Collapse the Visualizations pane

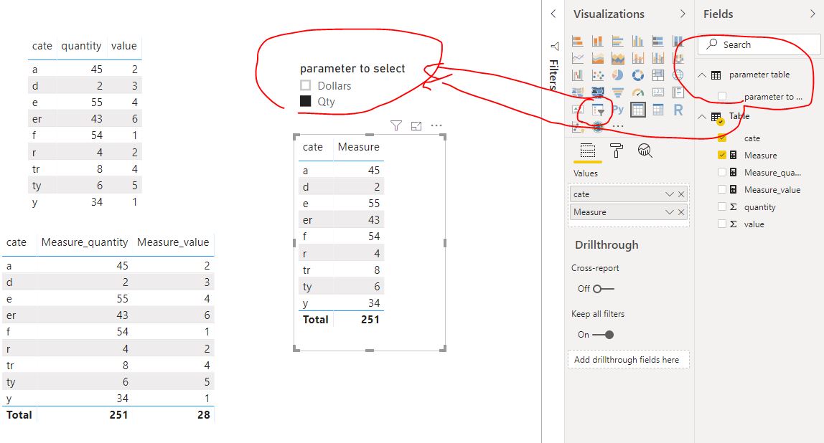pyautogui.click(x=683, y=14)
